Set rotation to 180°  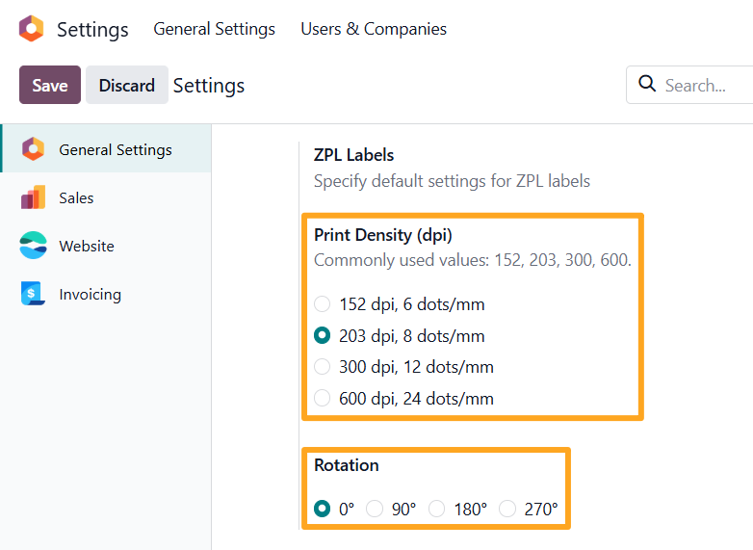click(x=437, y=509)
